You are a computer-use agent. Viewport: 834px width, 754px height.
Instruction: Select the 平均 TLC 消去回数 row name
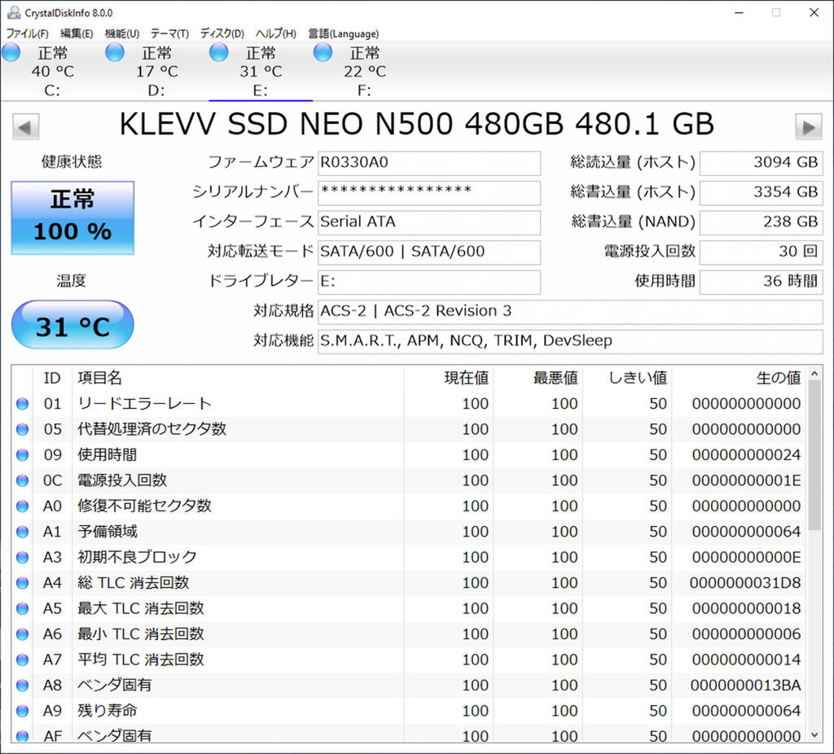(141, 660)
